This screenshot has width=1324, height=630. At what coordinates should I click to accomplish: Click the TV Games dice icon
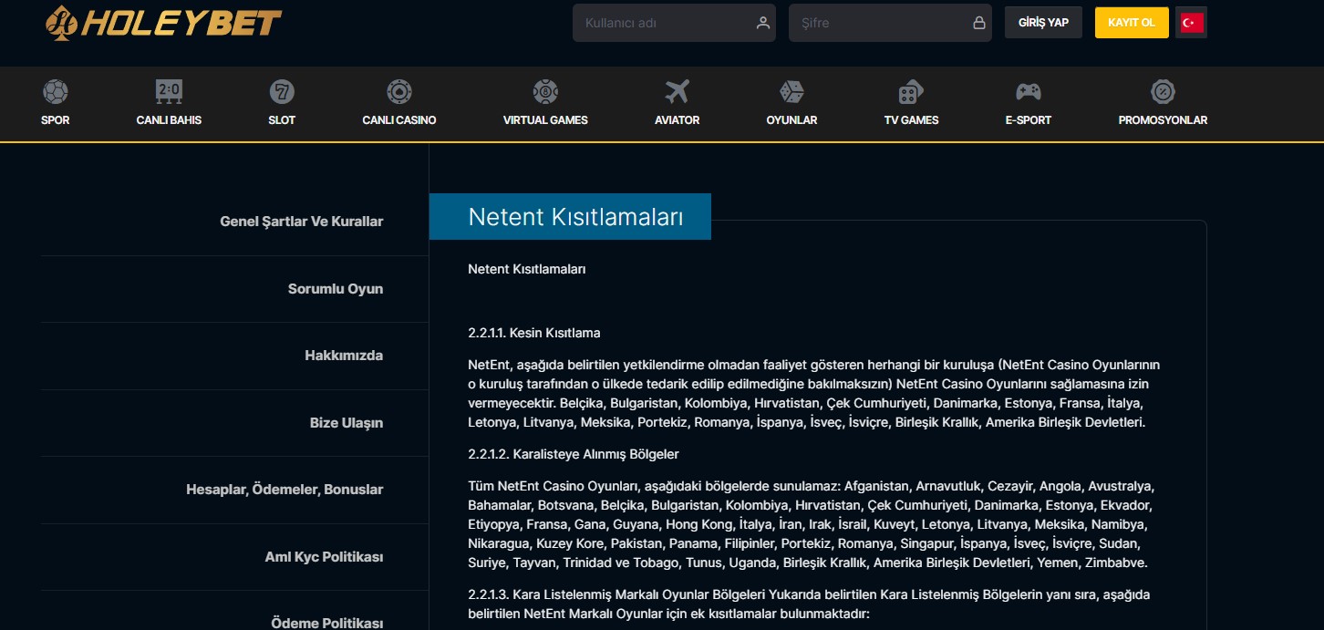coord(911,91)
